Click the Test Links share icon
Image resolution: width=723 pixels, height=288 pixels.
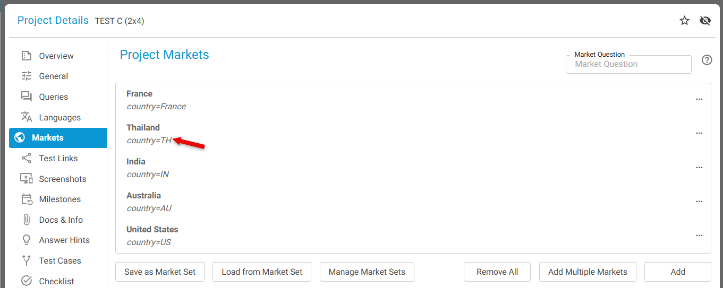(26, 158)
